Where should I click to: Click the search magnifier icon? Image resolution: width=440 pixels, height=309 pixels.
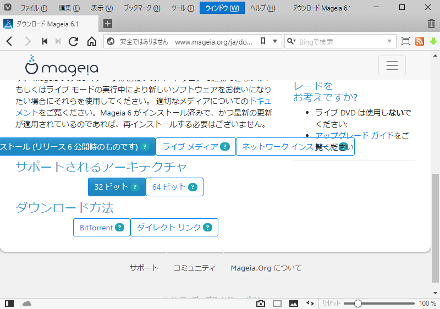tap(291, 41)
